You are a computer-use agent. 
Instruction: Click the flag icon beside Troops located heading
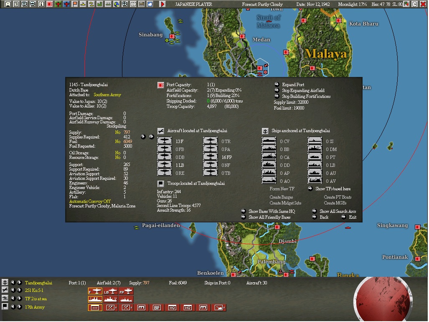click(x=161, y=184)
